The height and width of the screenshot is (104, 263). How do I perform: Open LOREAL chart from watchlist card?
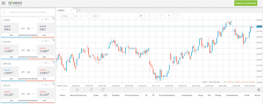coord(43,19)
